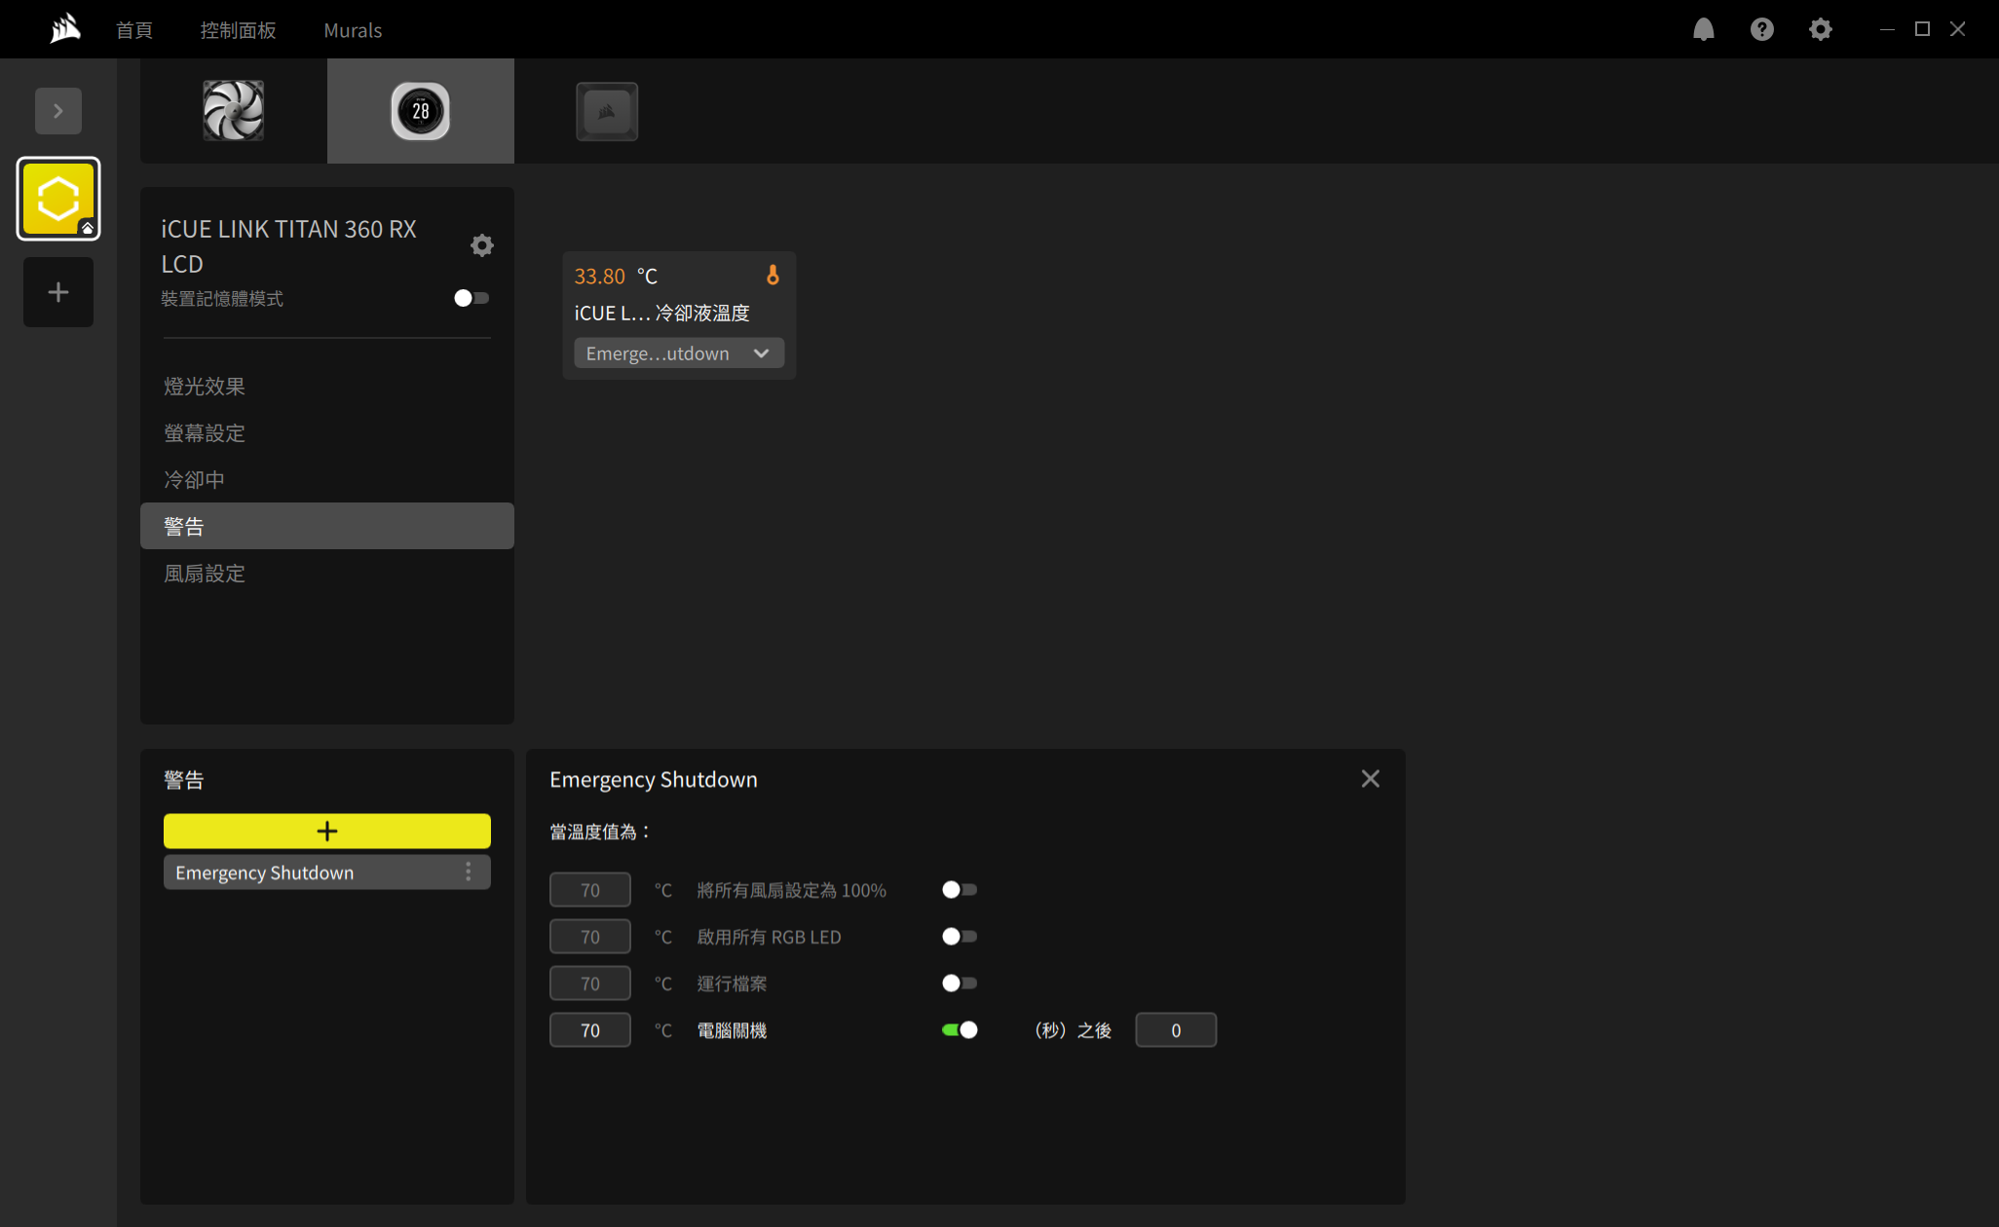The image size is (1999, 1227).
Task: Expand the Emerge...utdown alert dropdown
Action: [x=678, y=353]
